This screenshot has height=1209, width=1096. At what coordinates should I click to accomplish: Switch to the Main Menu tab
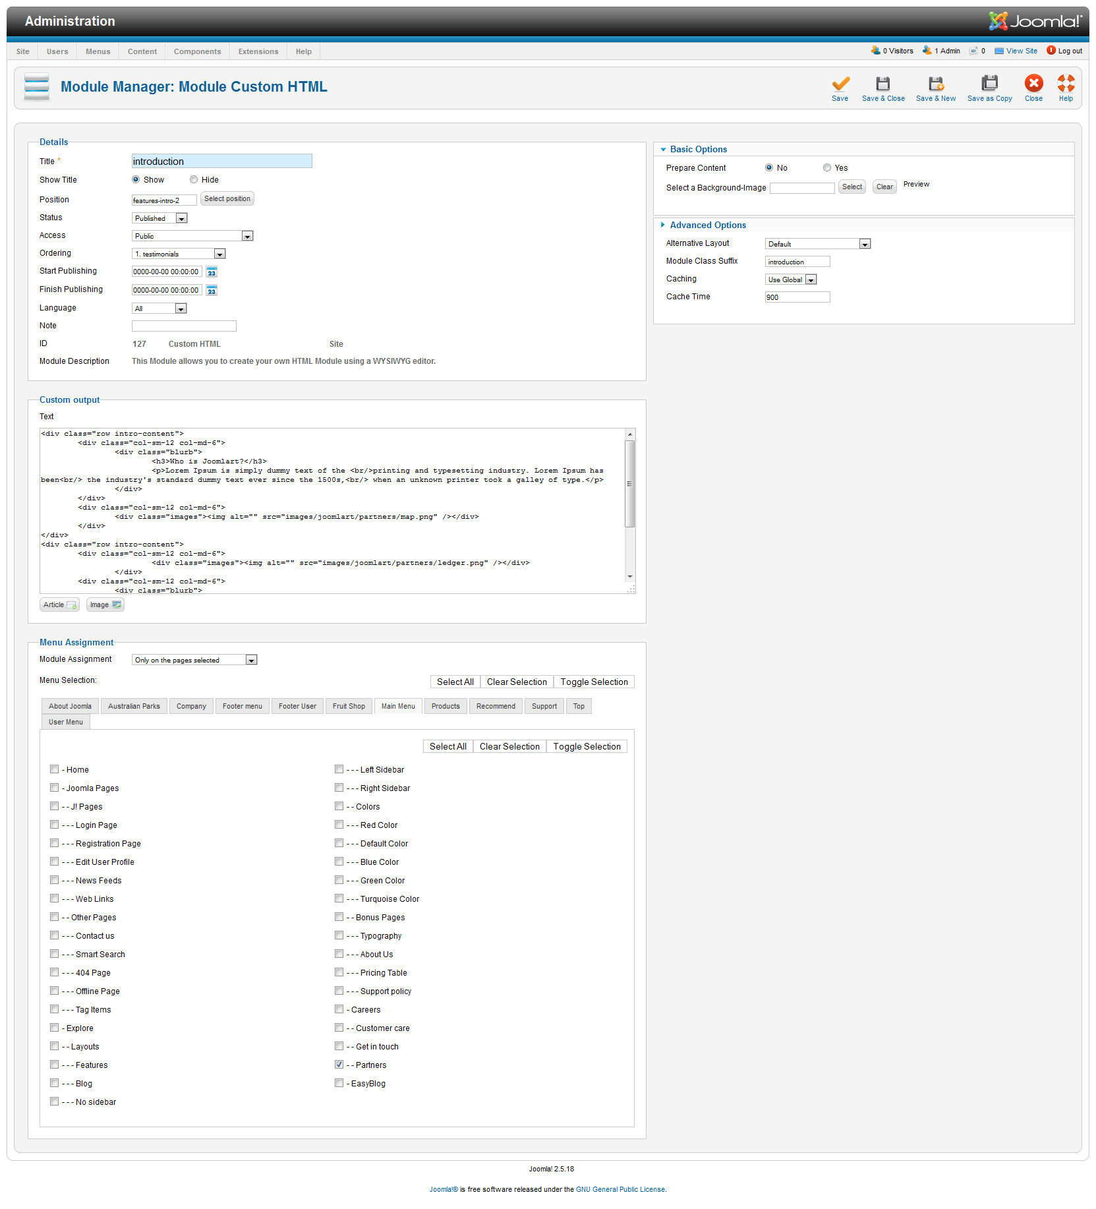point(398,706)
